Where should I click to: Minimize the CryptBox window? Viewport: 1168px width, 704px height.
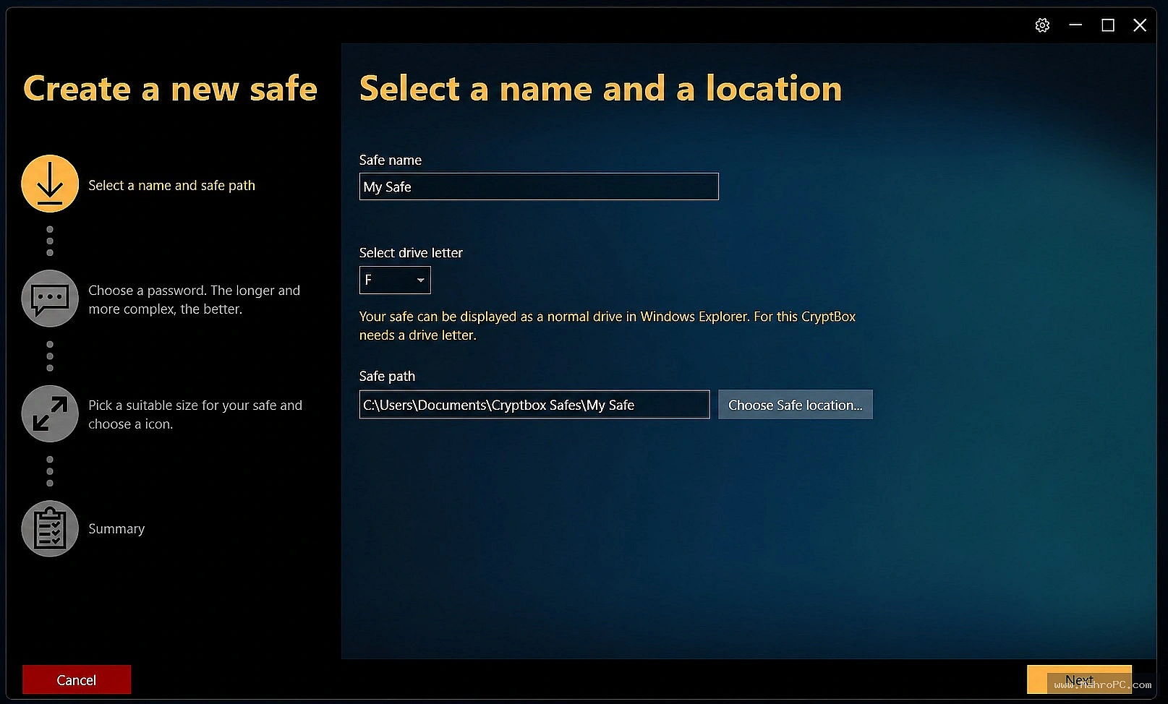[1075, 25]
